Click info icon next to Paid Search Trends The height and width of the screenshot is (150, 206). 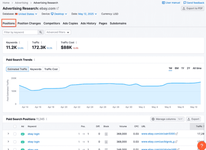pos(35,60)
